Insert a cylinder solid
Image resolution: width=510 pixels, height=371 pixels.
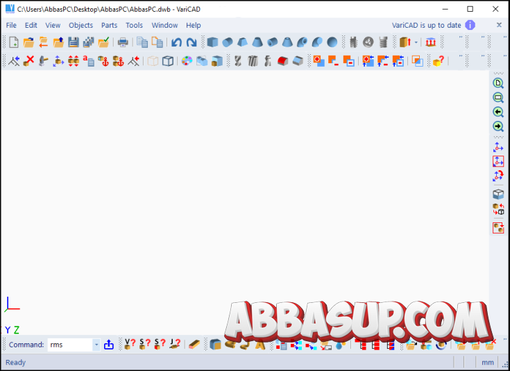click(228, 42)
